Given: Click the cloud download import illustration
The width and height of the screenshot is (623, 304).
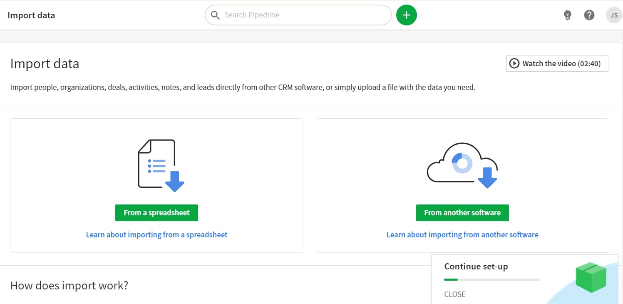Looking at the screenshot, I should point(462,165).
